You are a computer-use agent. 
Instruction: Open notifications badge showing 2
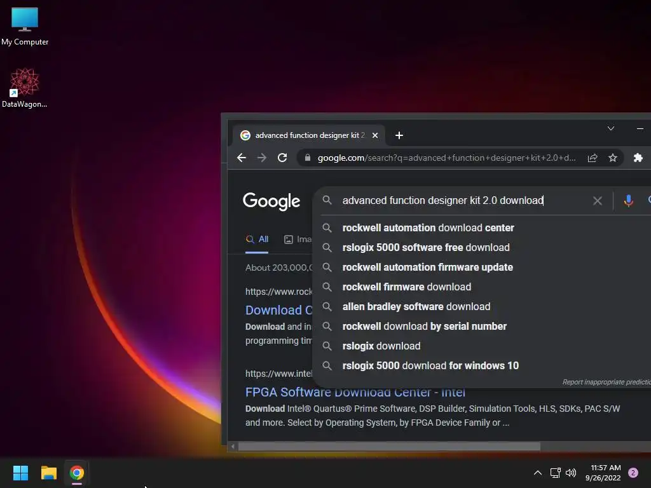[x=633, y=473]
